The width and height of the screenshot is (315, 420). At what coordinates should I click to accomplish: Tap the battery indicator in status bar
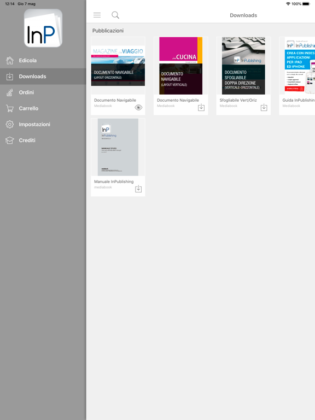pyautogui.click(x=306, y=4)
